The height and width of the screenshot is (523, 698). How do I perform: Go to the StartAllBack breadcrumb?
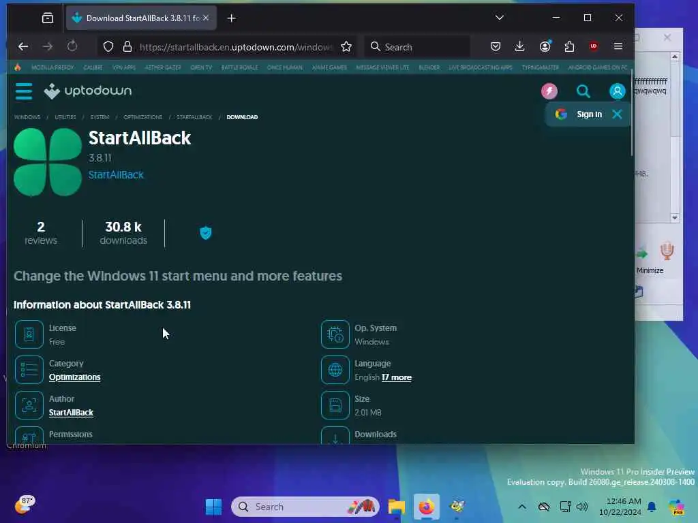pyautogui.click(x=194, y=117)
